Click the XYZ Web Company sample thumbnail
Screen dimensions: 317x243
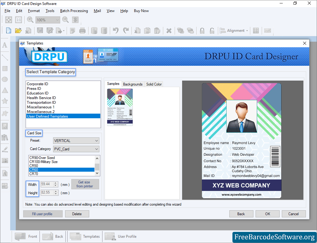(120, 107)
